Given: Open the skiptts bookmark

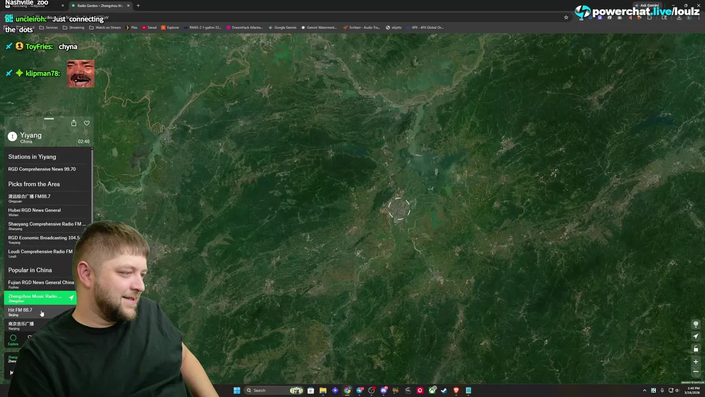Looking at the screenshot, I should coord(394,28).
